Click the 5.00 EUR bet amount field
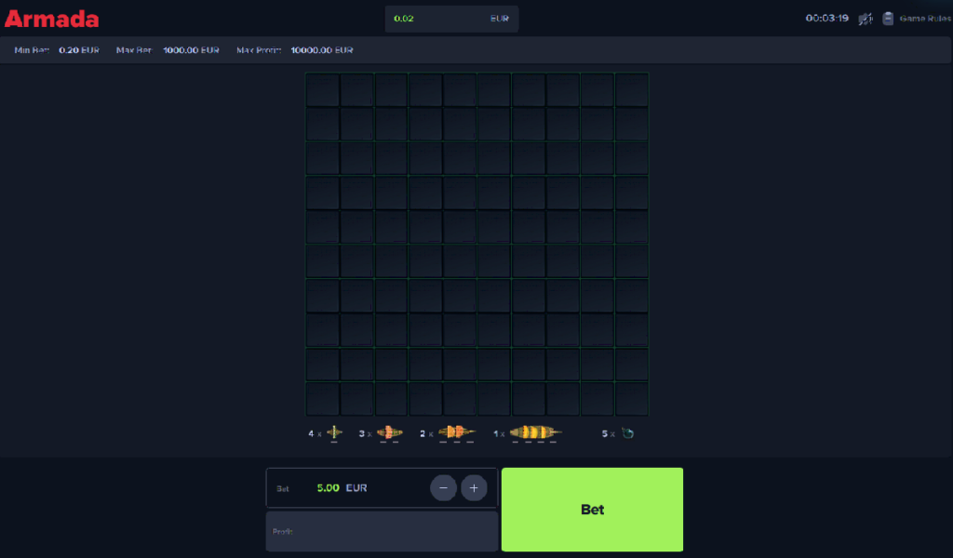The height and width of the screenshot is (558, 953). pyautogui.click(x=341, y=487)
